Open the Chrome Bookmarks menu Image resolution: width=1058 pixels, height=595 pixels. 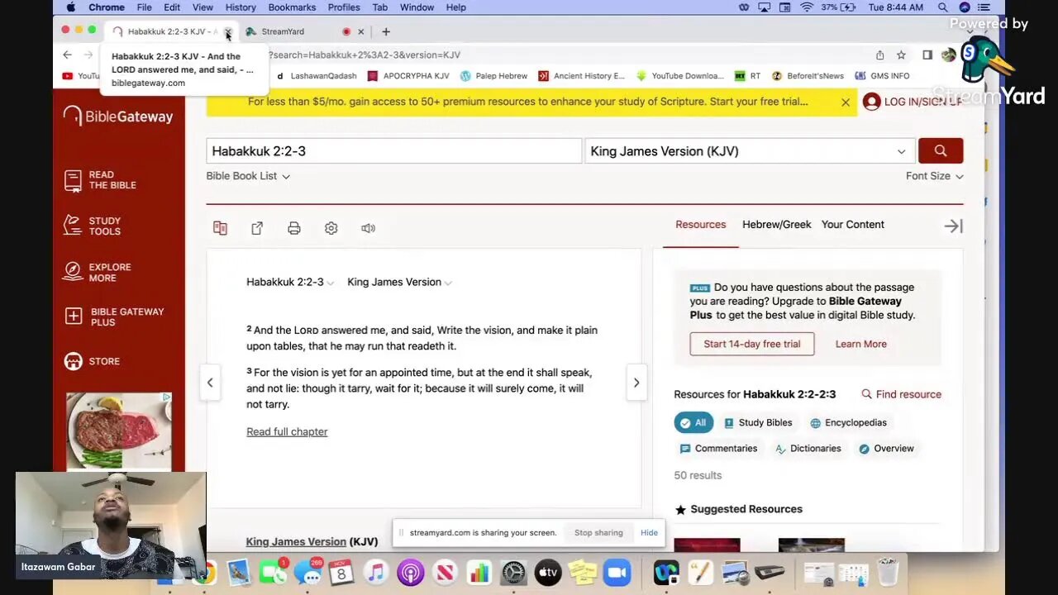(292, 7)
